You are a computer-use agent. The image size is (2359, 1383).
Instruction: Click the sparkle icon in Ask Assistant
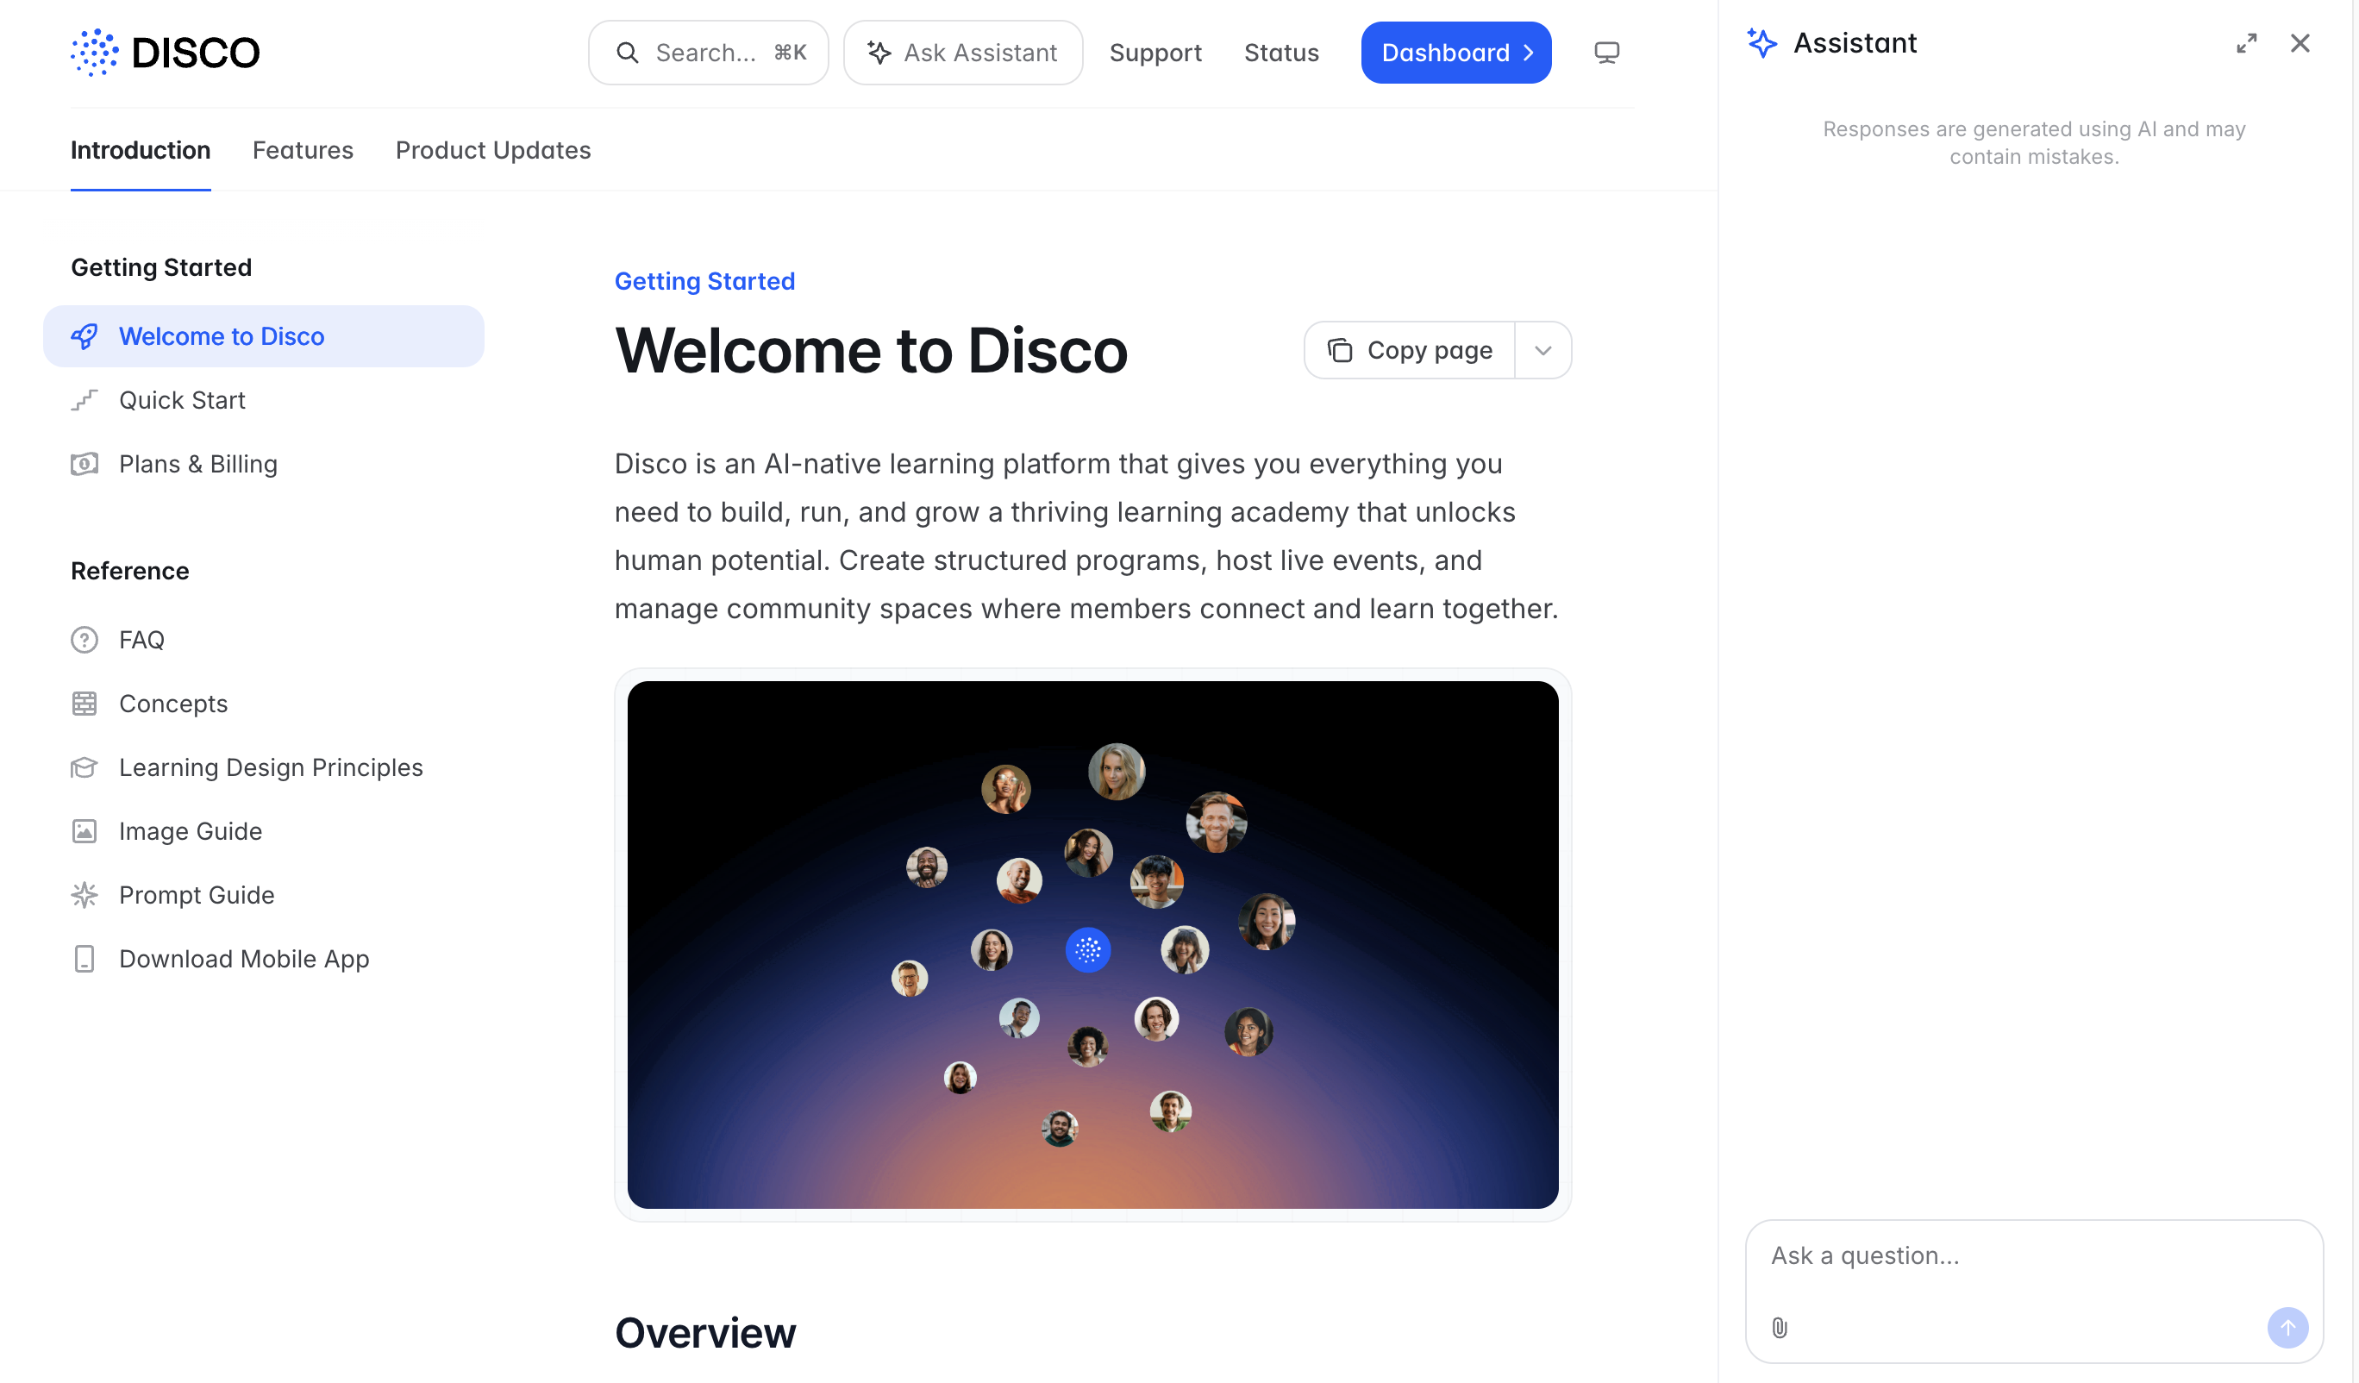[878, 53]
